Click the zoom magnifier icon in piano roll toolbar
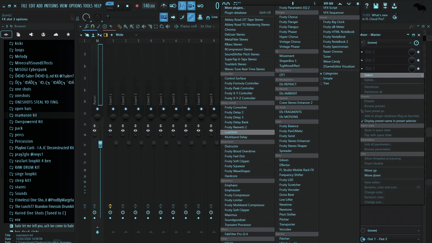Viewport: 432px width, 243px height. pos(161,26)
